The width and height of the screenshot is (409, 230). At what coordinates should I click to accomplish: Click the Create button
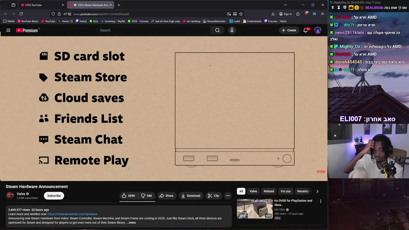289,30
